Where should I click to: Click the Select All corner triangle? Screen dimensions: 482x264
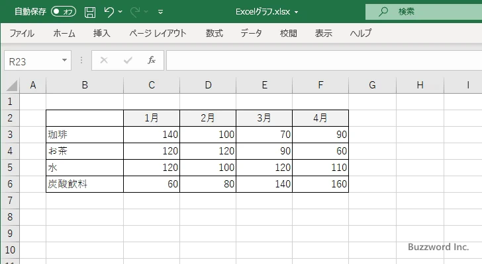(11, 85)
